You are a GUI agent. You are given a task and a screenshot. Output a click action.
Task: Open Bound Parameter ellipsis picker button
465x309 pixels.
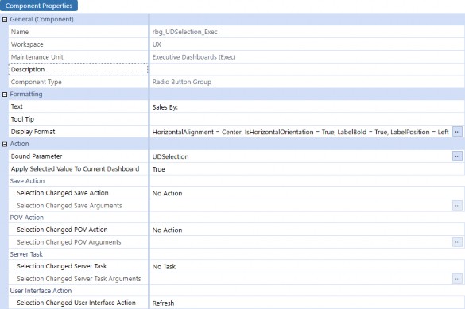tap(457, 156)
